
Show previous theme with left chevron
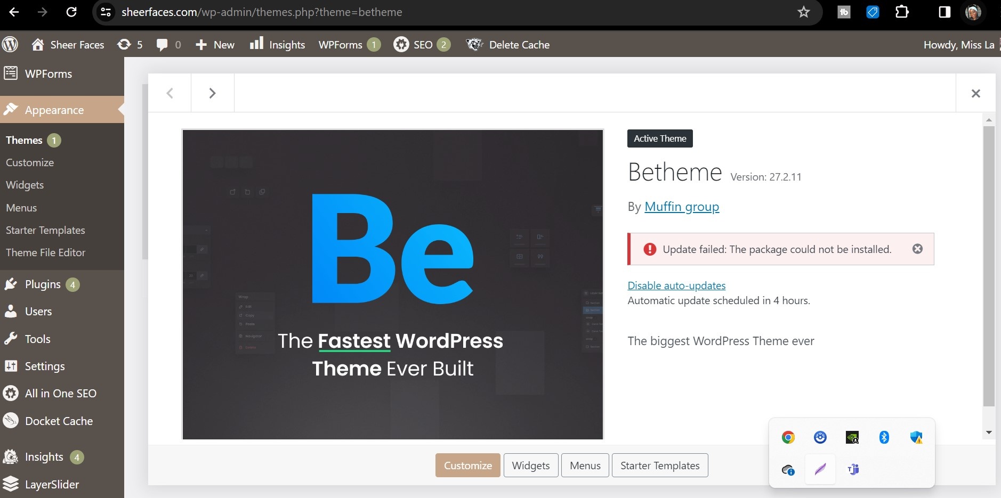[x=169, y=93]
